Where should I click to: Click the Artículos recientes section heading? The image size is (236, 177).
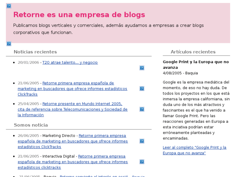coord(193,52)
